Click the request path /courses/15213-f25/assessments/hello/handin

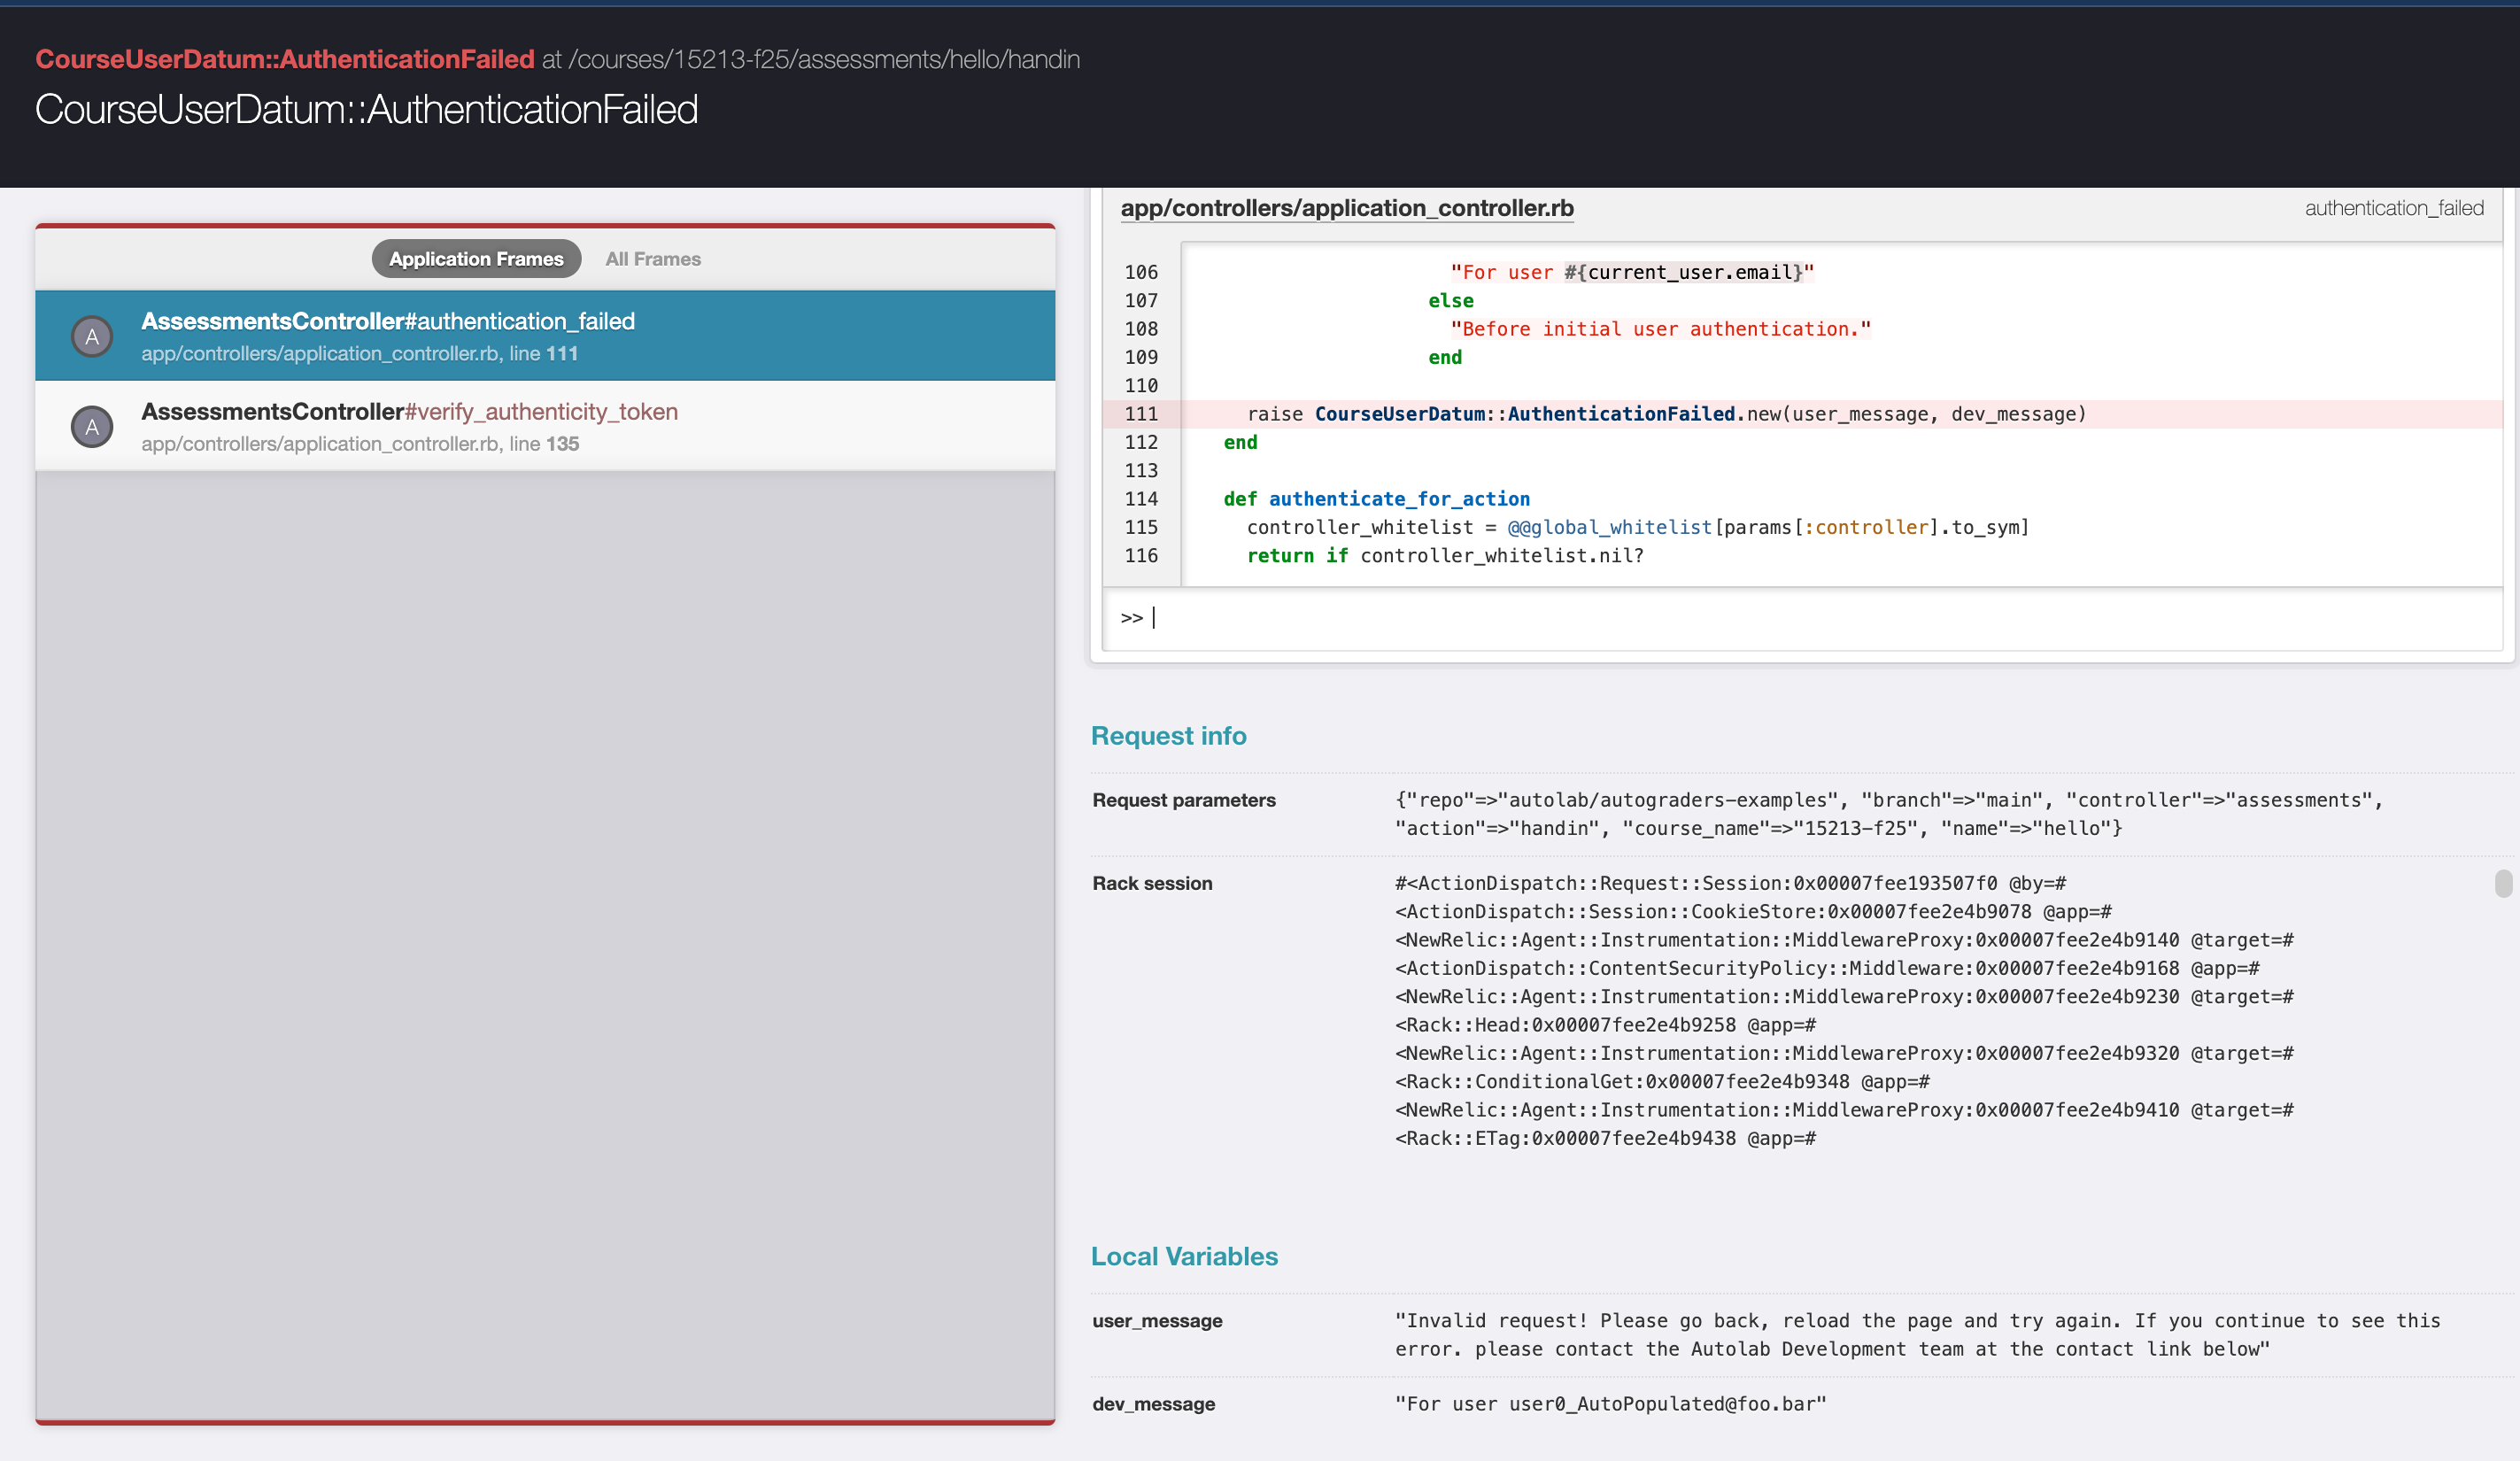pos(824,59)
